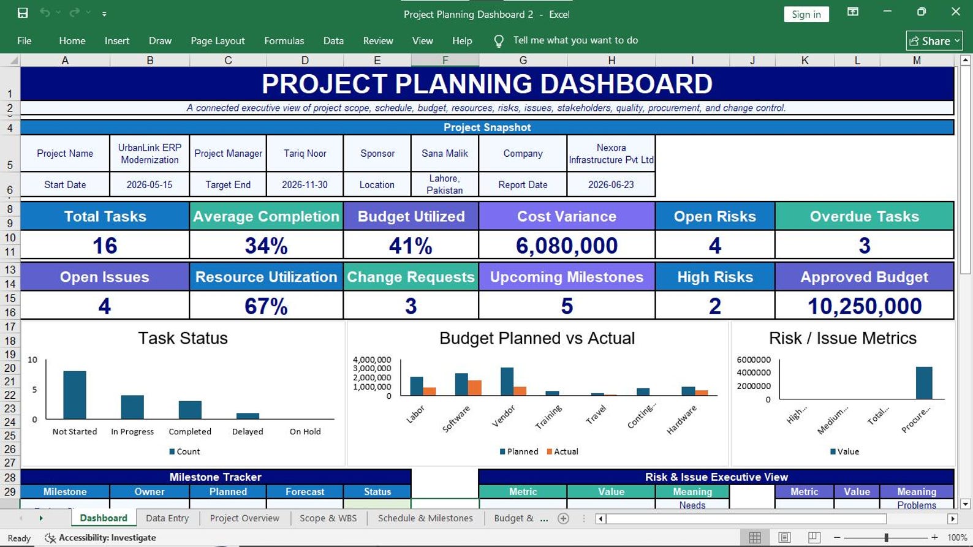Switch to Normal view icon
973x547 pixels.
coord(755,537)
